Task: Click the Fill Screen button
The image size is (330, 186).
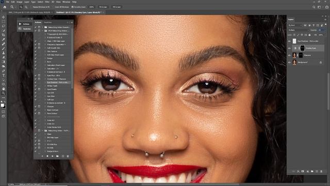Action: pyautogui.click(x=117, y=7)
